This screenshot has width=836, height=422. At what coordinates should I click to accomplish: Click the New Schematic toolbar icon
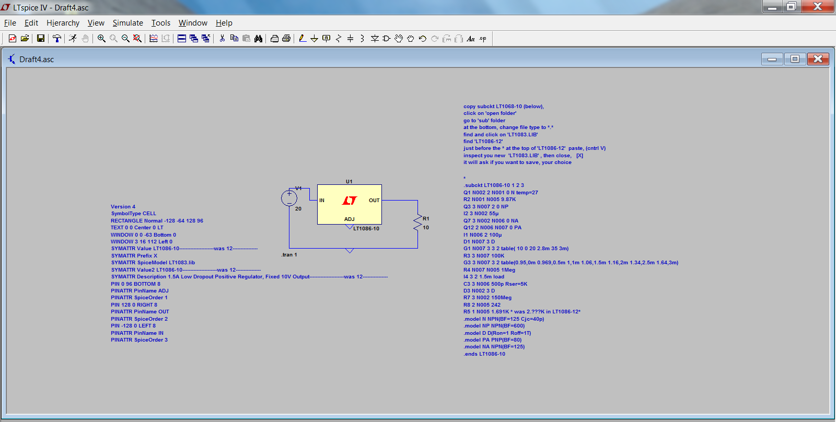13,39
